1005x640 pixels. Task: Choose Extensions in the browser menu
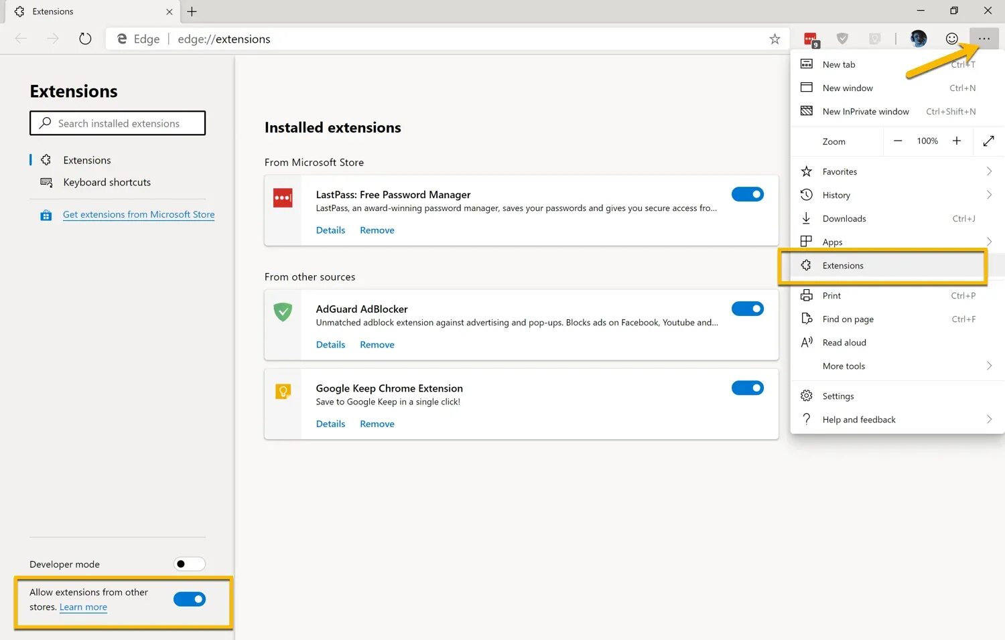(x=896, y=265)
